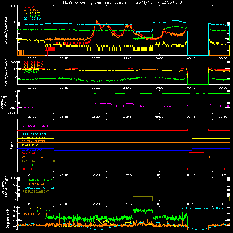Select the 50-100 keV legend label
Screen dimensions: 233x233
pyautogui.click(x=33, y=19)
